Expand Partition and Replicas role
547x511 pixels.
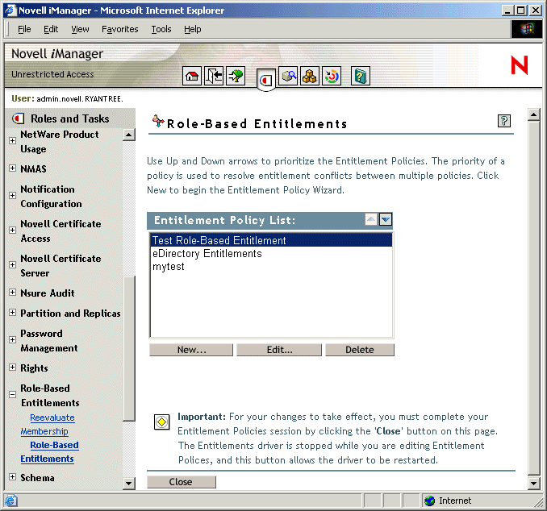point(13,312)
